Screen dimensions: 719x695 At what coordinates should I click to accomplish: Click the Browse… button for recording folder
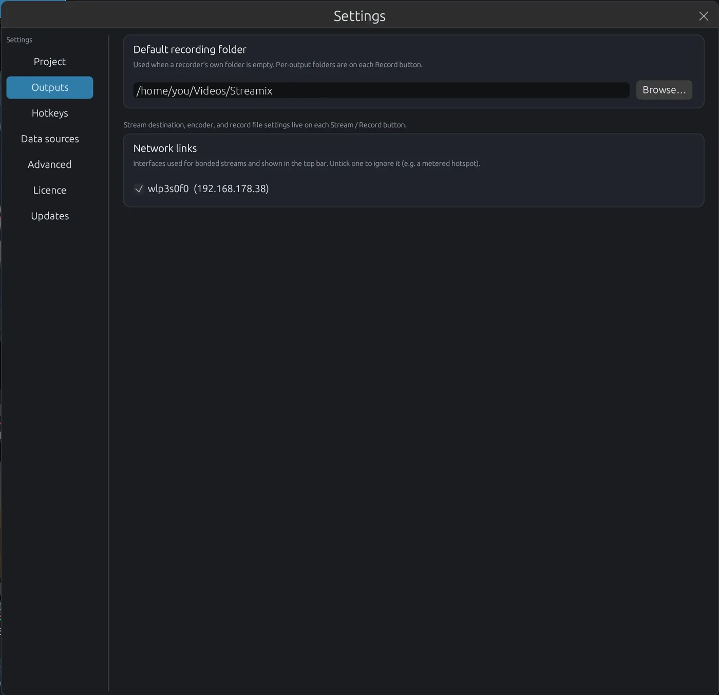click(664, 90)
